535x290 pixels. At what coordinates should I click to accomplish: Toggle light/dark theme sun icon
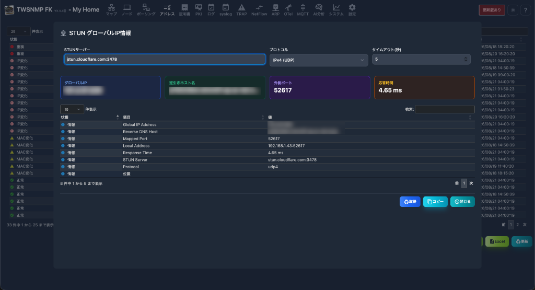513,10
